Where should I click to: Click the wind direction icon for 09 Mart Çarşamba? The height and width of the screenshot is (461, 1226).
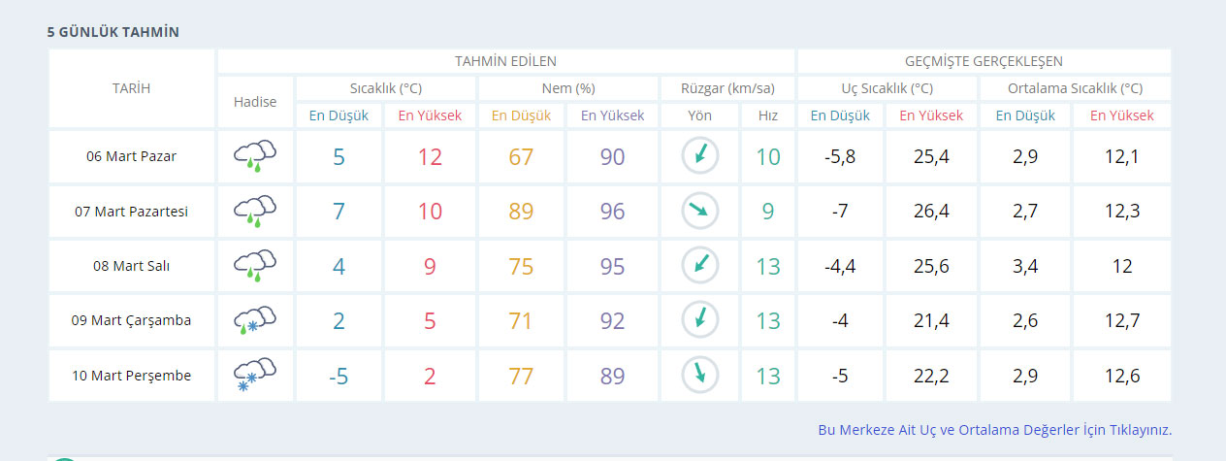click(699, 320)
